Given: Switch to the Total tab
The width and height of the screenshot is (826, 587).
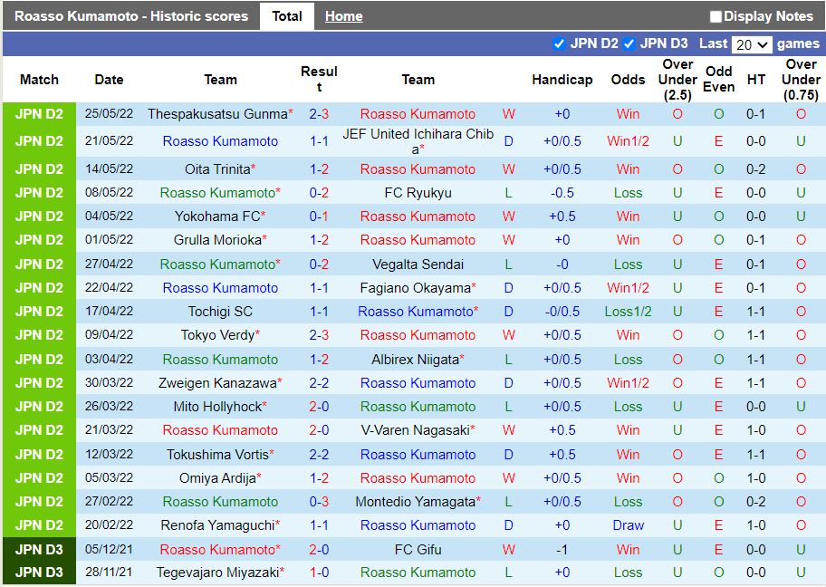Looking at the screenshot, I should point(287,16).
